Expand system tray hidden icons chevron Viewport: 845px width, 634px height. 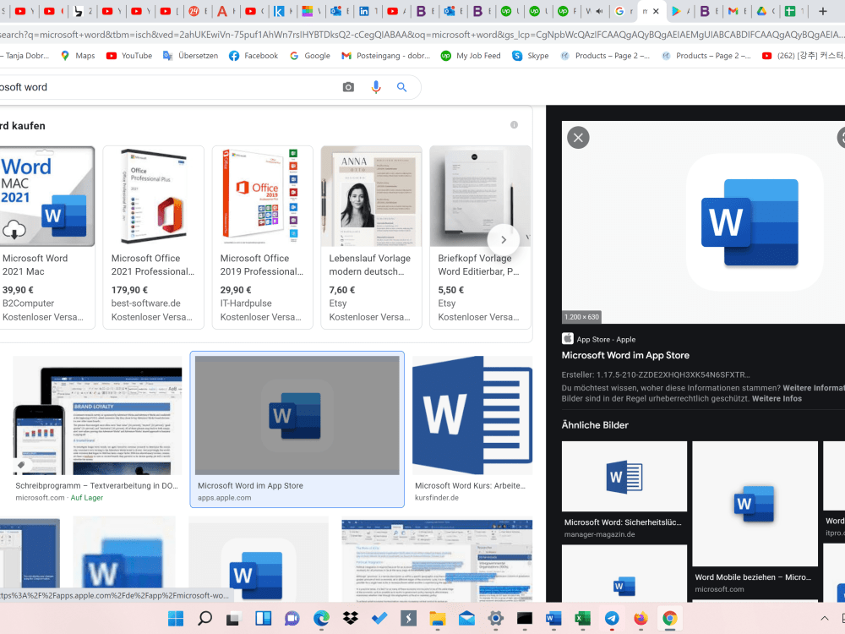(825, 619)
